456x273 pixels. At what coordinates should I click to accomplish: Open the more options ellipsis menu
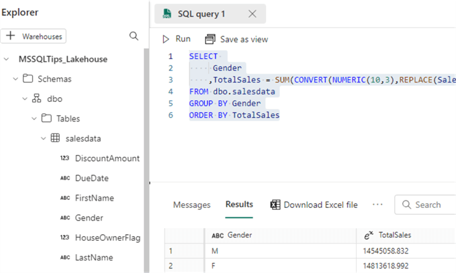(377, 205)
